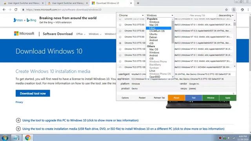The image size is (251, 141).
Task: Expand the create installation media plus icon
Action: 18,129
